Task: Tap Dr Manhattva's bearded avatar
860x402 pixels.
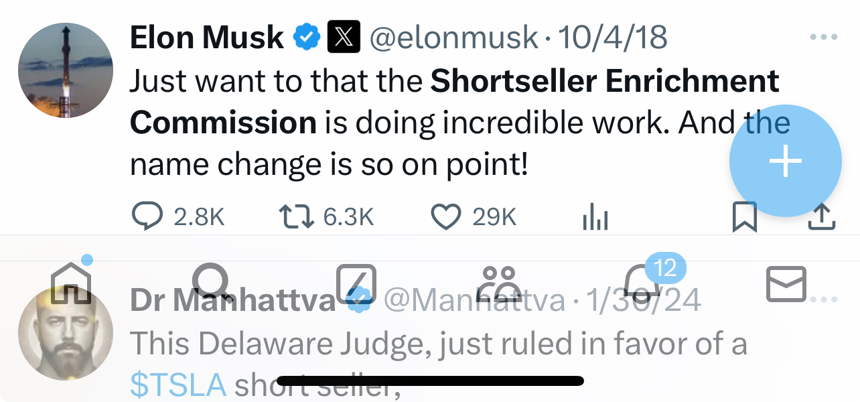Action: tap(65, 335)
